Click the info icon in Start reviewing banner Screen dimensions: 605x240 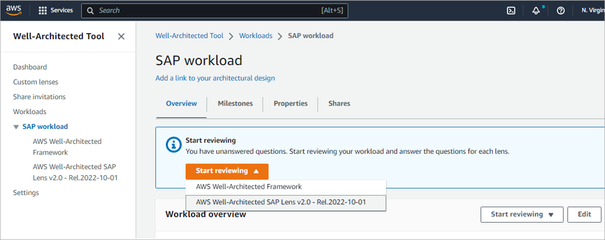(174, 145)
